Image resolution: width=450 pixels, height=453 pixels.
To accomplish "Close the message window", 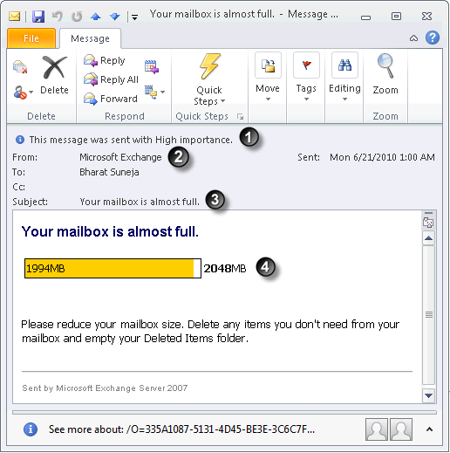I will pos(426,17).
